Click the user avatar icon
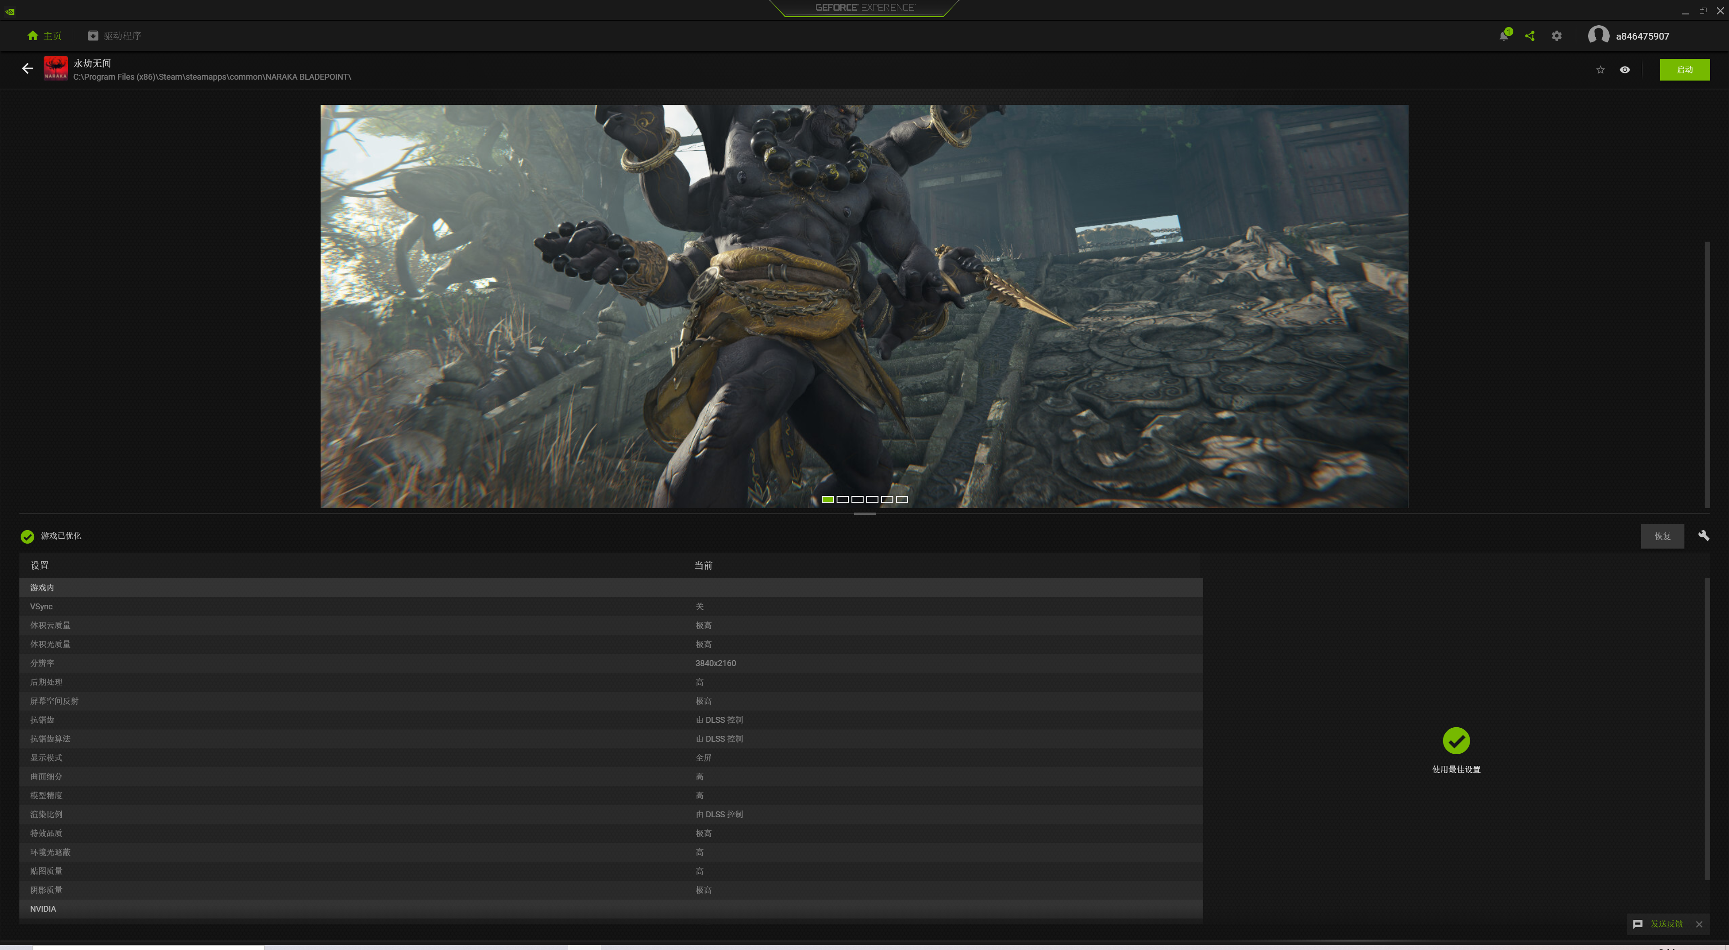The image size is (1729, 950). point(1598,36)
